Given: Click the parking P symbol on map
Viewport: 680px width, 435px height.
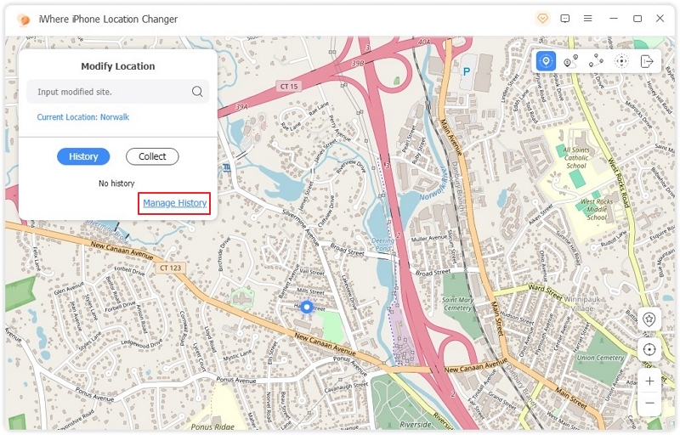Looking at the screenshot, I should pyautogui.click(x=467, y=71).
